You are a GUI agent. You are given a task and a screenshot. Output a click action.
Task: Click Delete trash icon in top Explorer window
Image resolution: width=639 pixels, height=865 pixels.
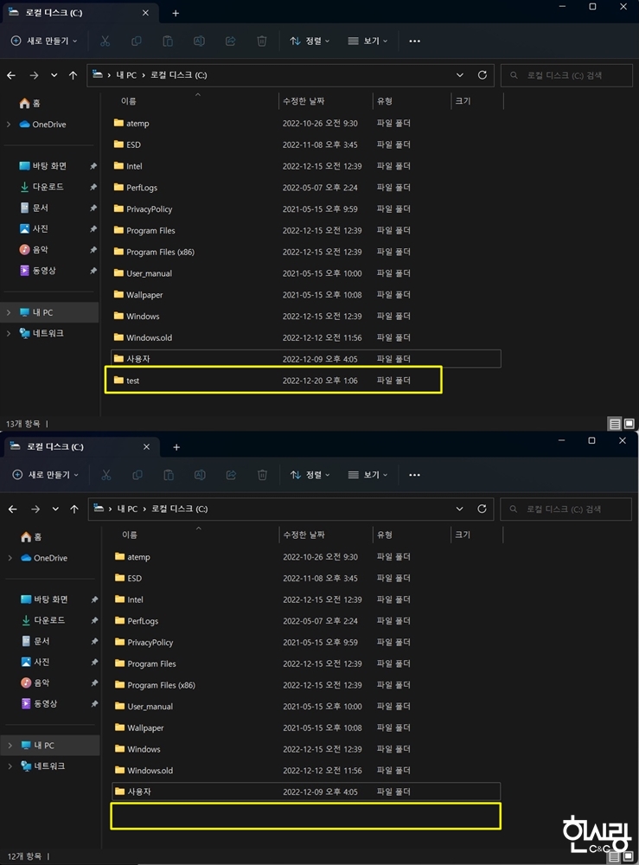coord(262,41)
